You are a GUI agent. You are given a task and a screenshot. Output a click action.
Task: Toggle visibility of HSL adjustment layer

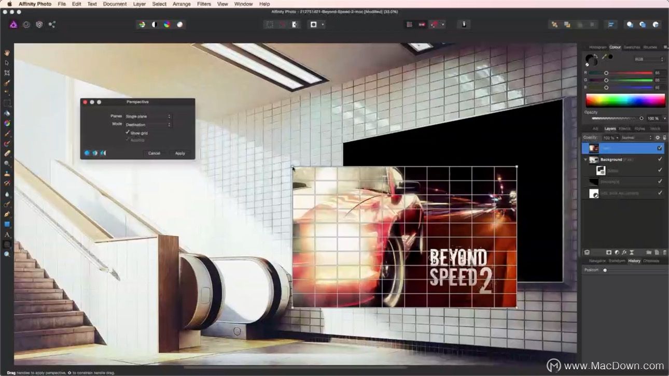tap(660, 193)
